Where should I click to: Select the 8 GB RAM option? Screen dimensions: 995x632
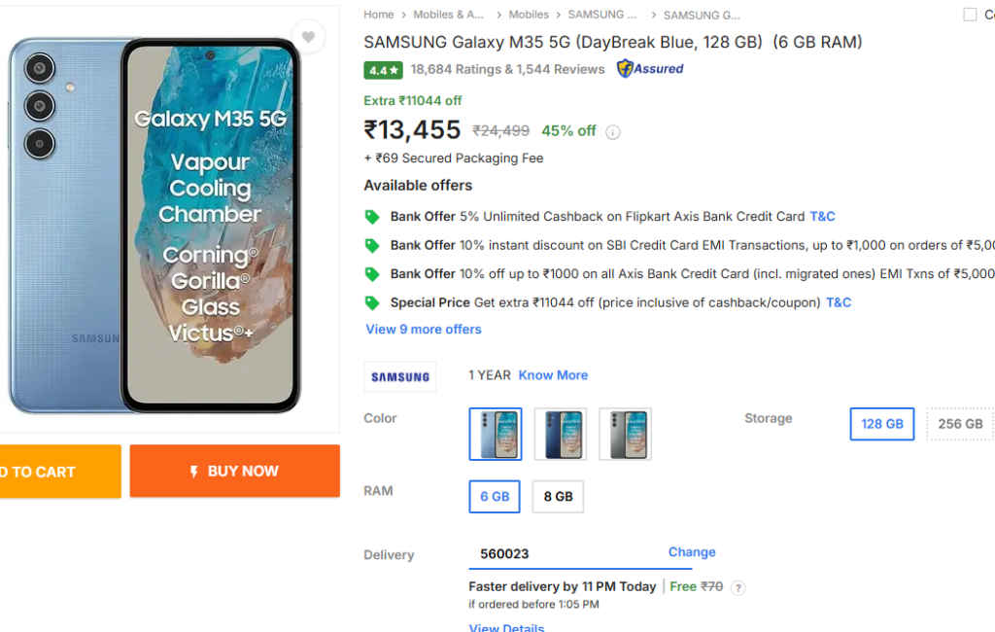(x=557, y=496)
